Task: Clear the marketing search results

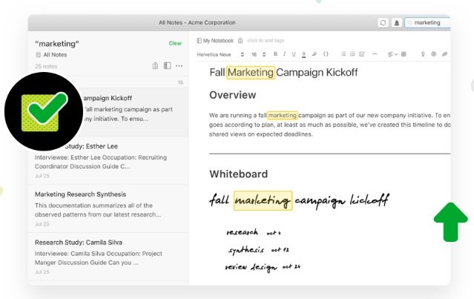Action: [175, 43]
